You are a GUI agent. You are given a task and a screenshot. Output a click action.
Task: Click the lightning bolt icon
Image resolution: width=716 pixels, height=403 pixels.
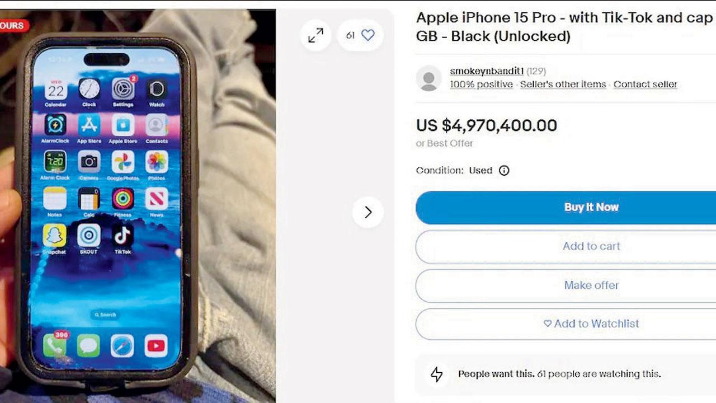437,374
